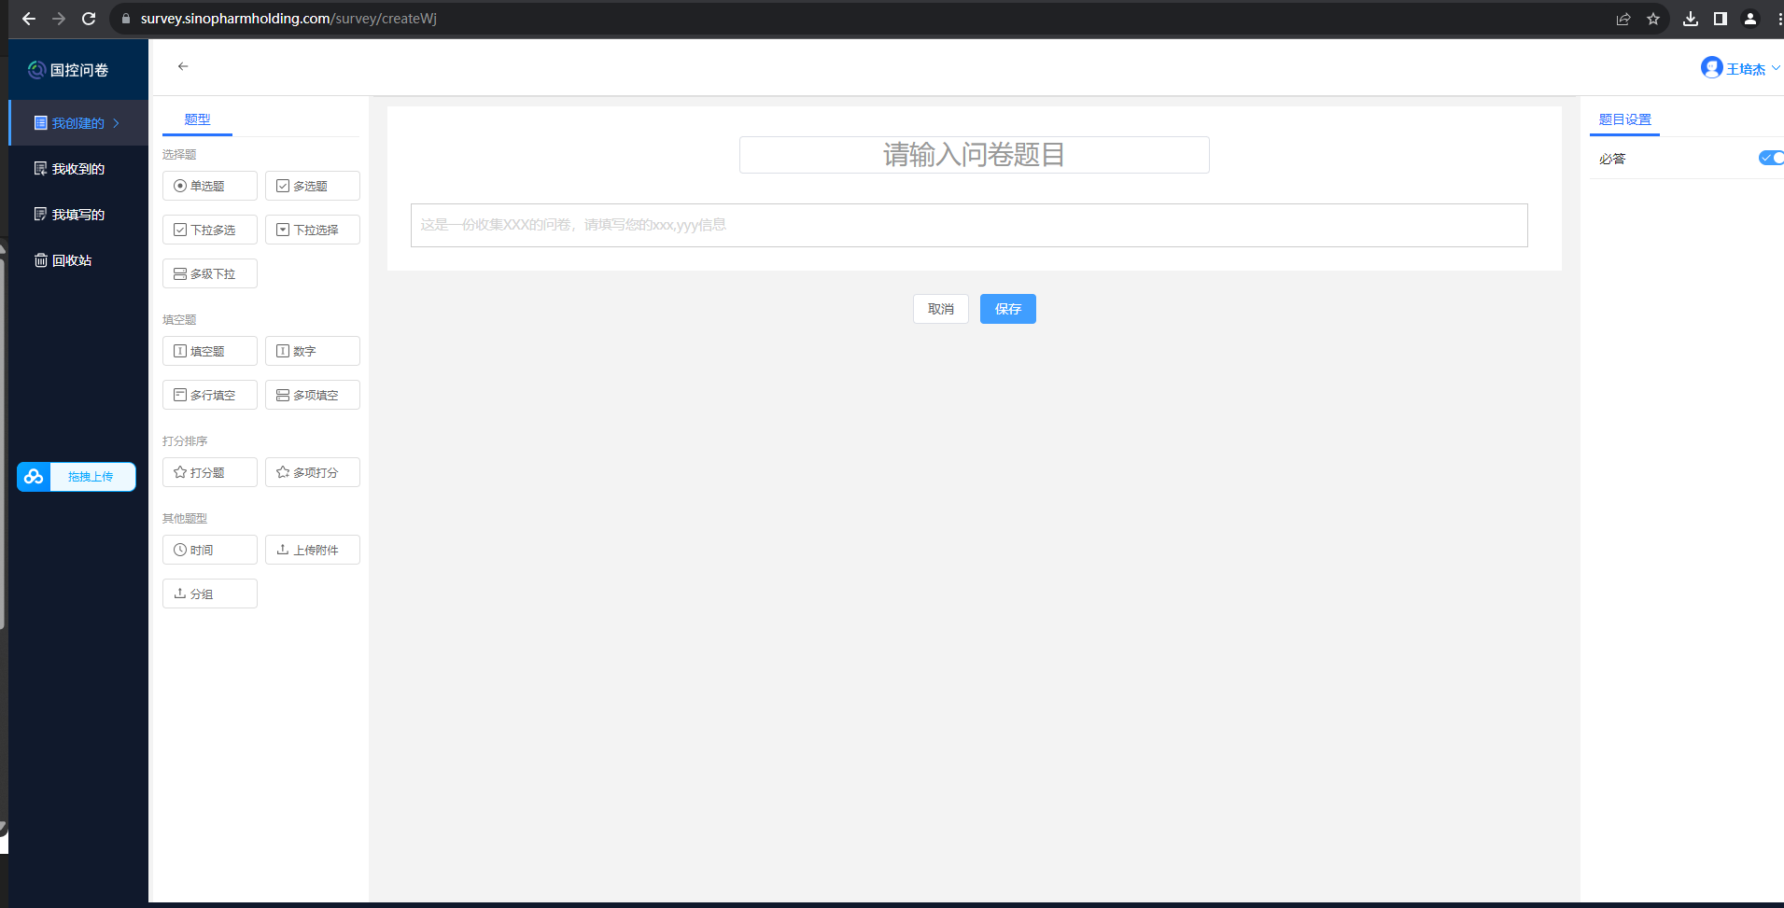Image resolution: width=1784 pixels, height=908 pixels.
Task: Open browser downloads icon
Action: pos(1691,19)
